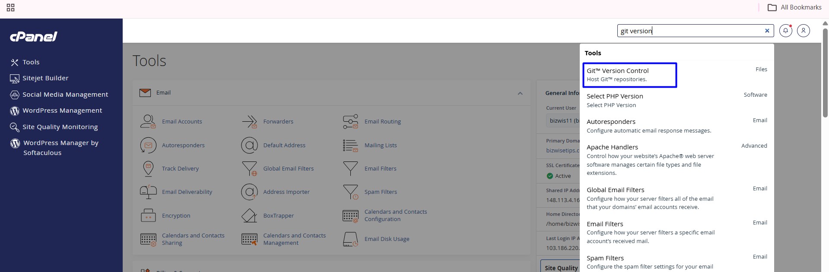Collapse the Email section chevron

(520, 93)
